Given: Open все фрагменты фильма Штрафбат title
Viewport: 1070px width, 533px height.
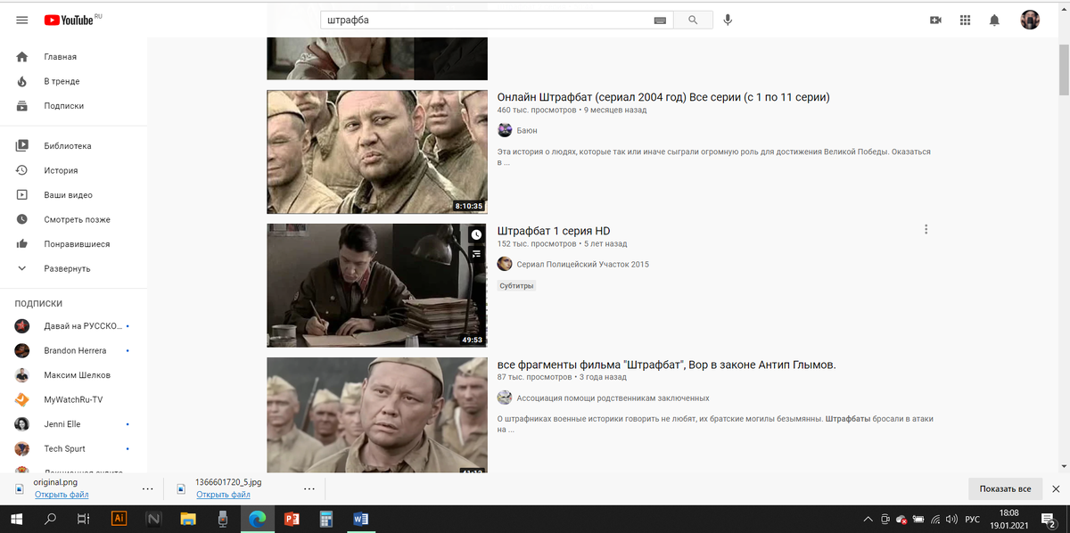Looking at the screenshot, I should [667, 365].
